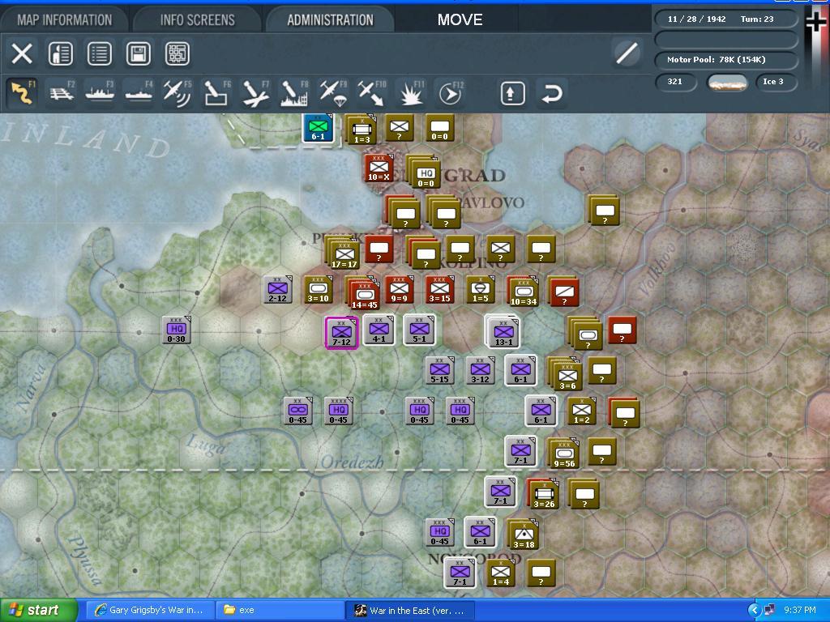Click the undo move arrow icon
Screen dimensions: 830x622
coord(551,93)
